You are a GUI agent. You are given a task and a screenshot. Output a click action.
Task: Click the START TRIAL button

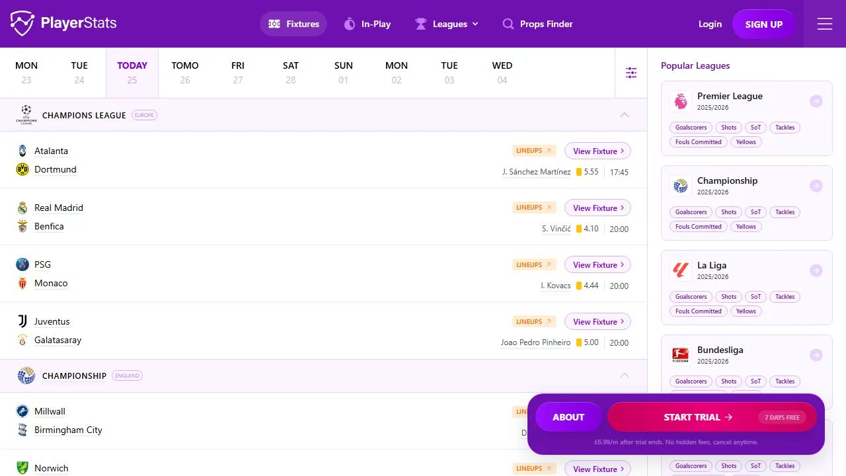[x=697, y=417]
